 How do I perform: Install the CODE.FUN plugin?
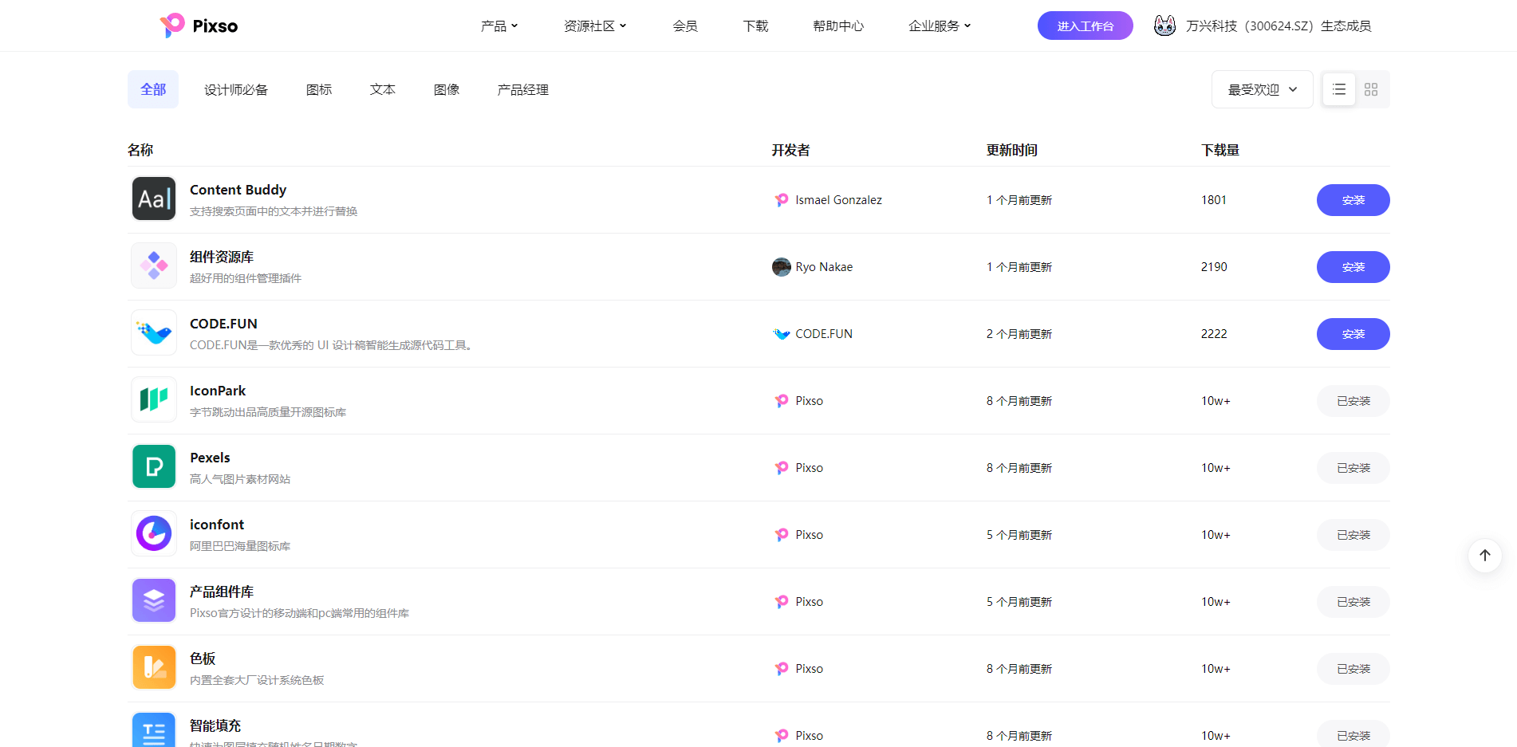[1353, 334]
